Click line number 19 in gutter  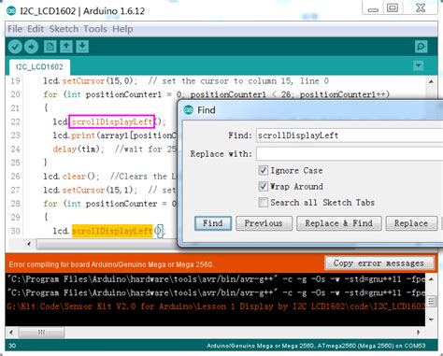15,81
